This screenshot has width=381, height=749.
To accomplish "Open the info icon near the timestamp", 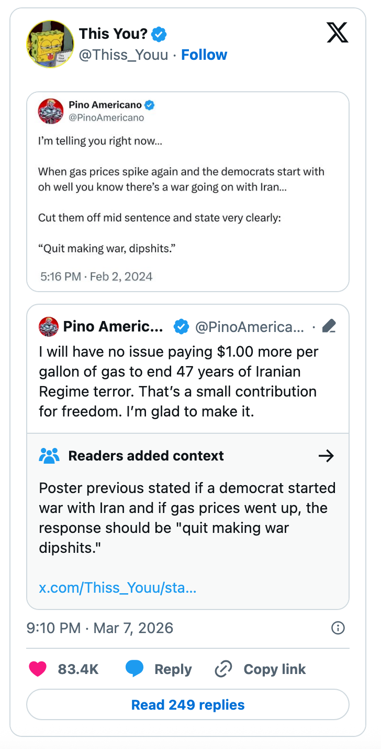I will (x=338, y=628).
